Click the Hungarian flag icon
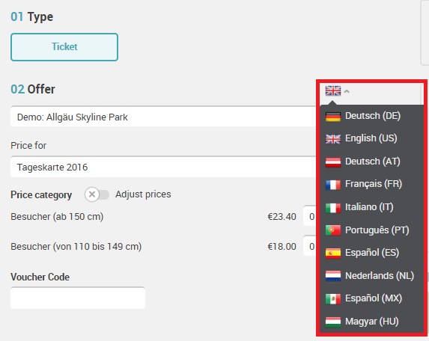The image size is (429, 341). click(x=333, y=322)
